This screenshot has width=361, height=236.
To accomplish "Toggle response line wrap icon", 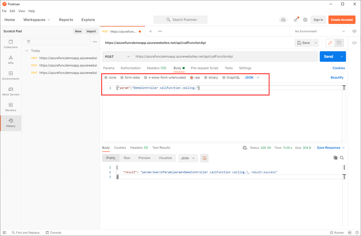I will pyautogui.click(x=204, y=158).
